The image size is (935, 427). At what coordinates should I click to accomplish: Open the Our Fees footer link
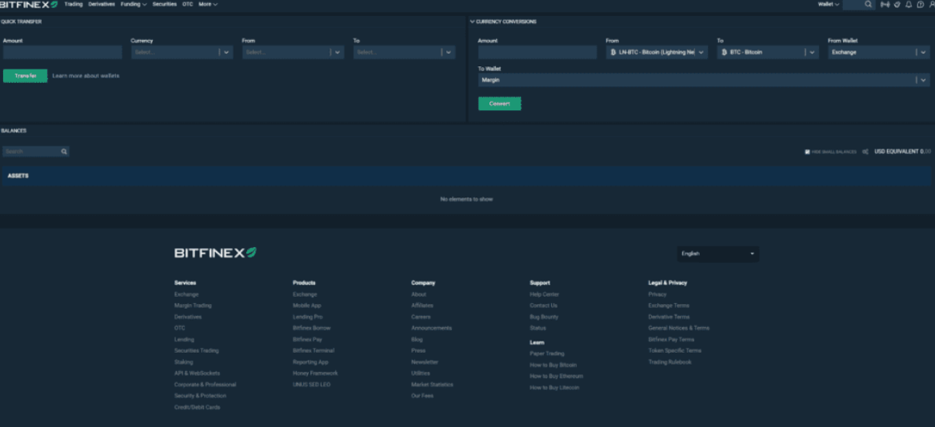(422, 396)
